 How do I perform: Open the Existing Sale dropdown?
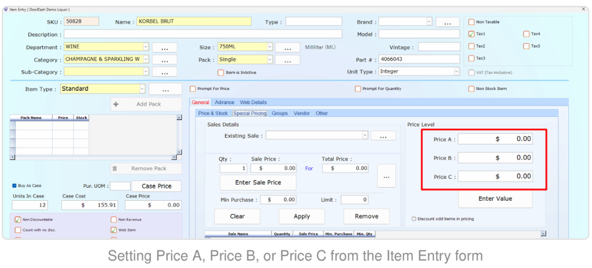[365, 135]
